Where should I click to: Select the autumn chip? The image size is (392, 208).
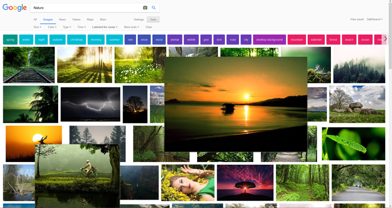click(x=58, y=40)
